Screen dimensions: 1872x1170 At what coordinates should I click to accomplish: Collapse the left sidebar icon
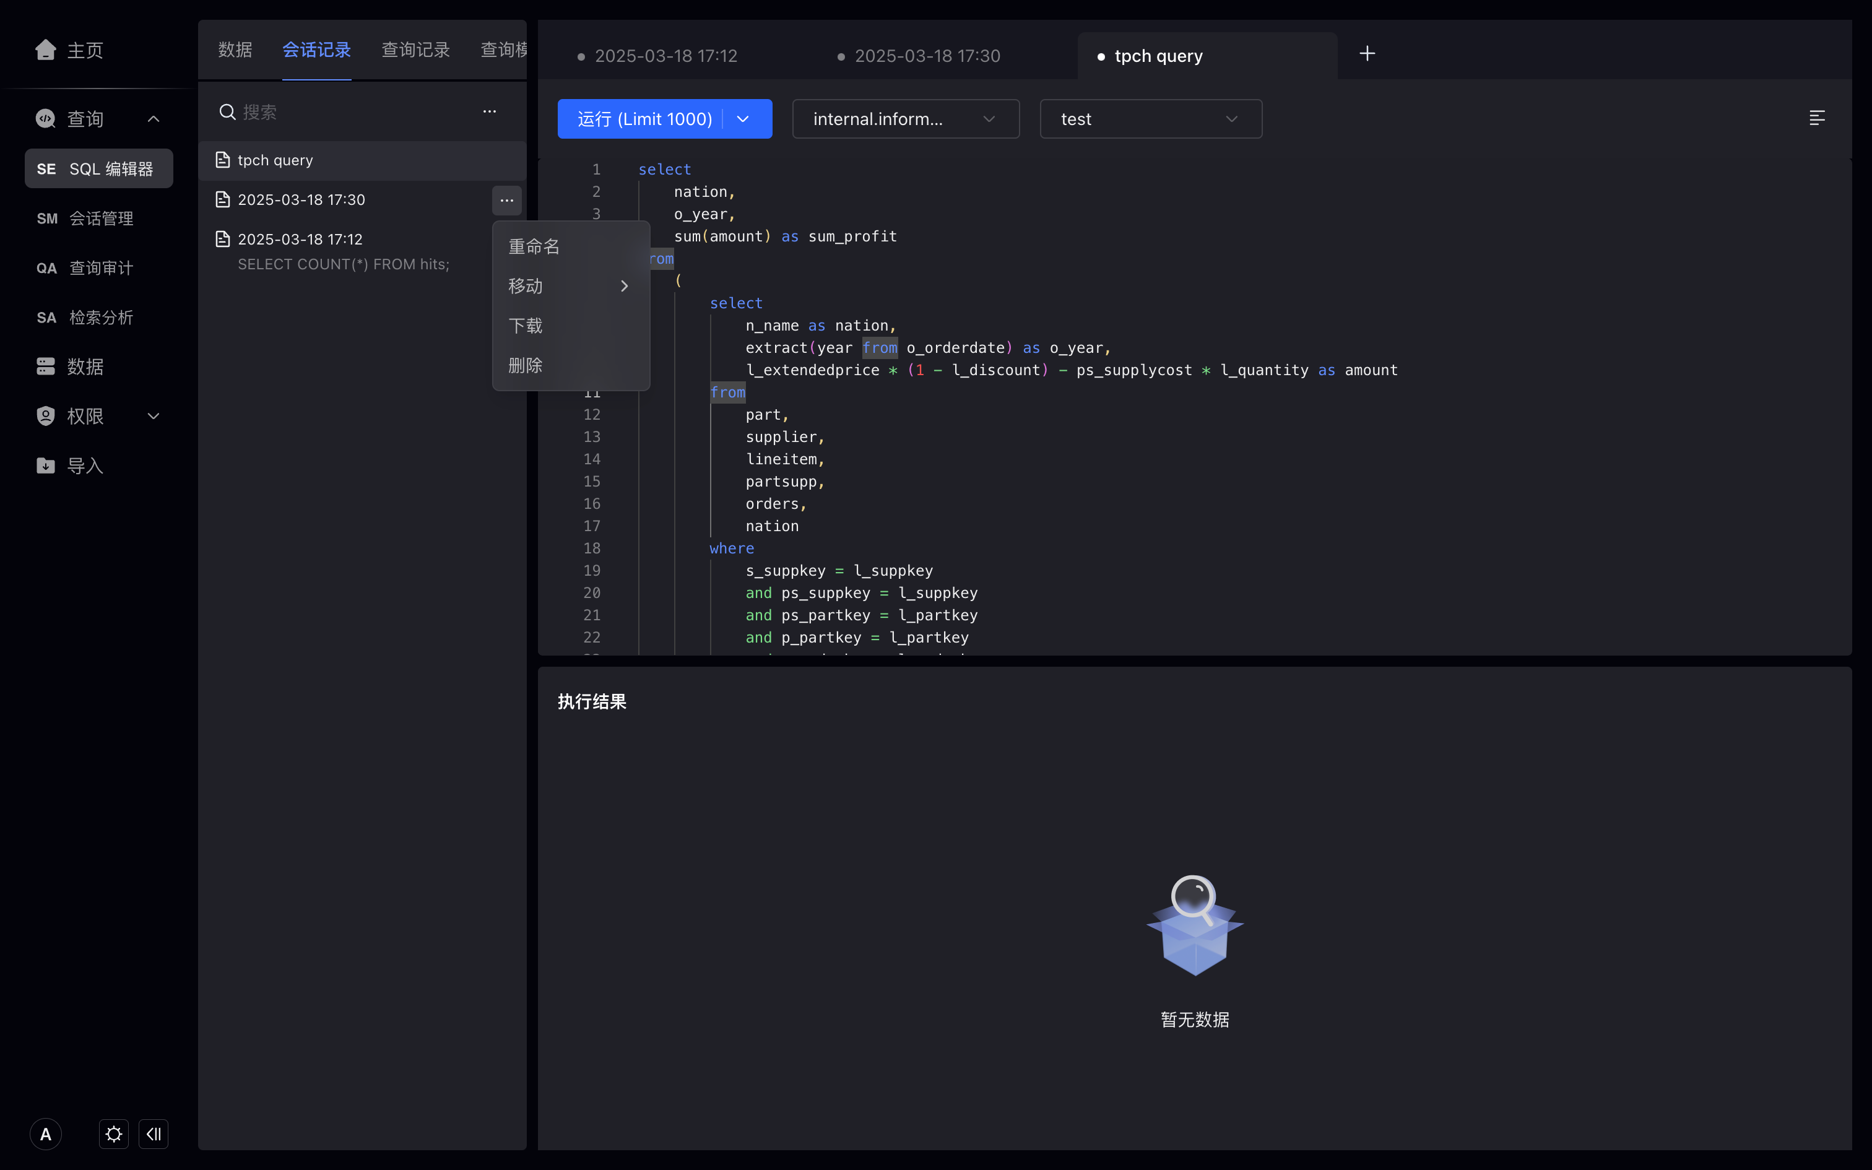coord(153,1134)
